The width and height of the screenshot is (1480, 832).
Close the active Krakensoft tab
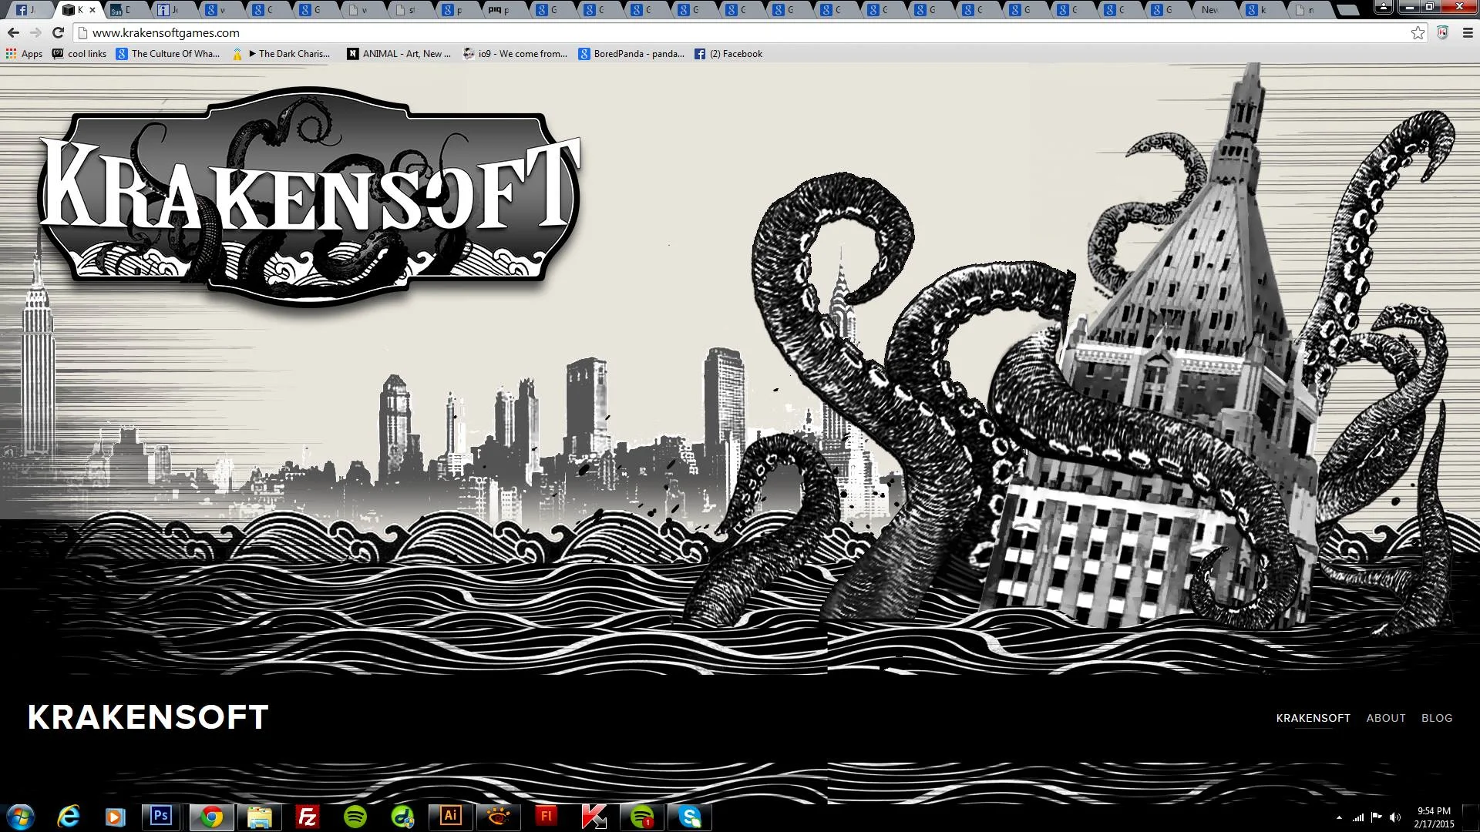(92, 10)
